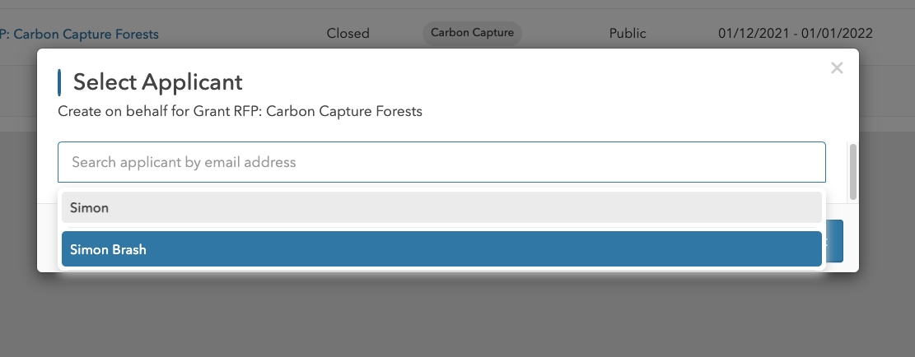
Task: Click the dimmed area left of the dialog
Action: [18, 206]
